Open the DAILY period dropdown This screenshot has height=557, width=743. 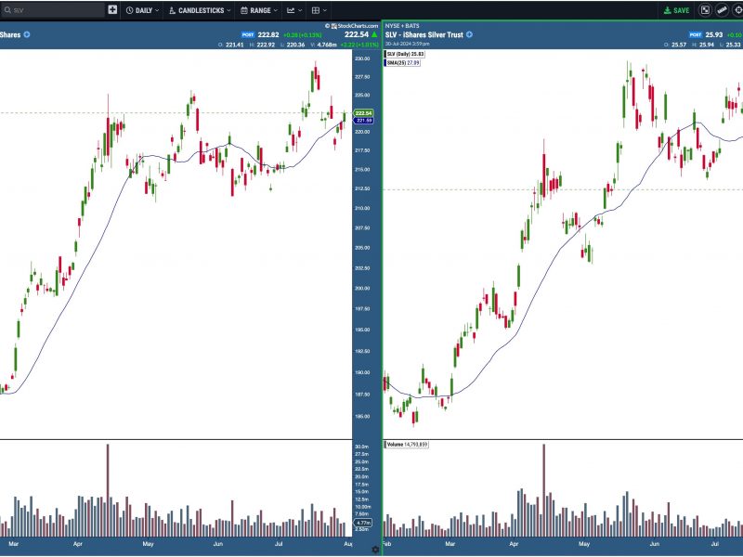[143, 10]
